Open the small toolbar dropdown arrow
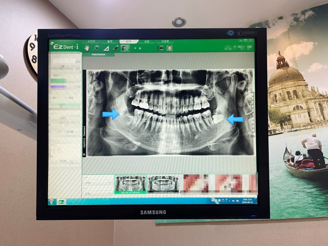This screenshot has width=328, height=246. click(x=135, y=49)
